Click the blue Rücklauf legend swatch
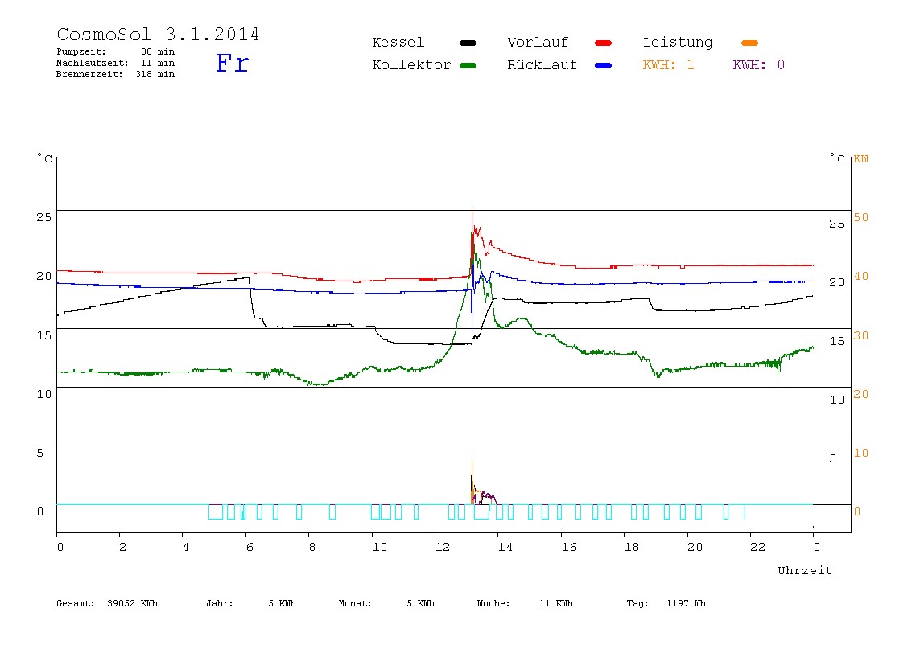Screen dimensions: 924x653 [x=604, y=65]
